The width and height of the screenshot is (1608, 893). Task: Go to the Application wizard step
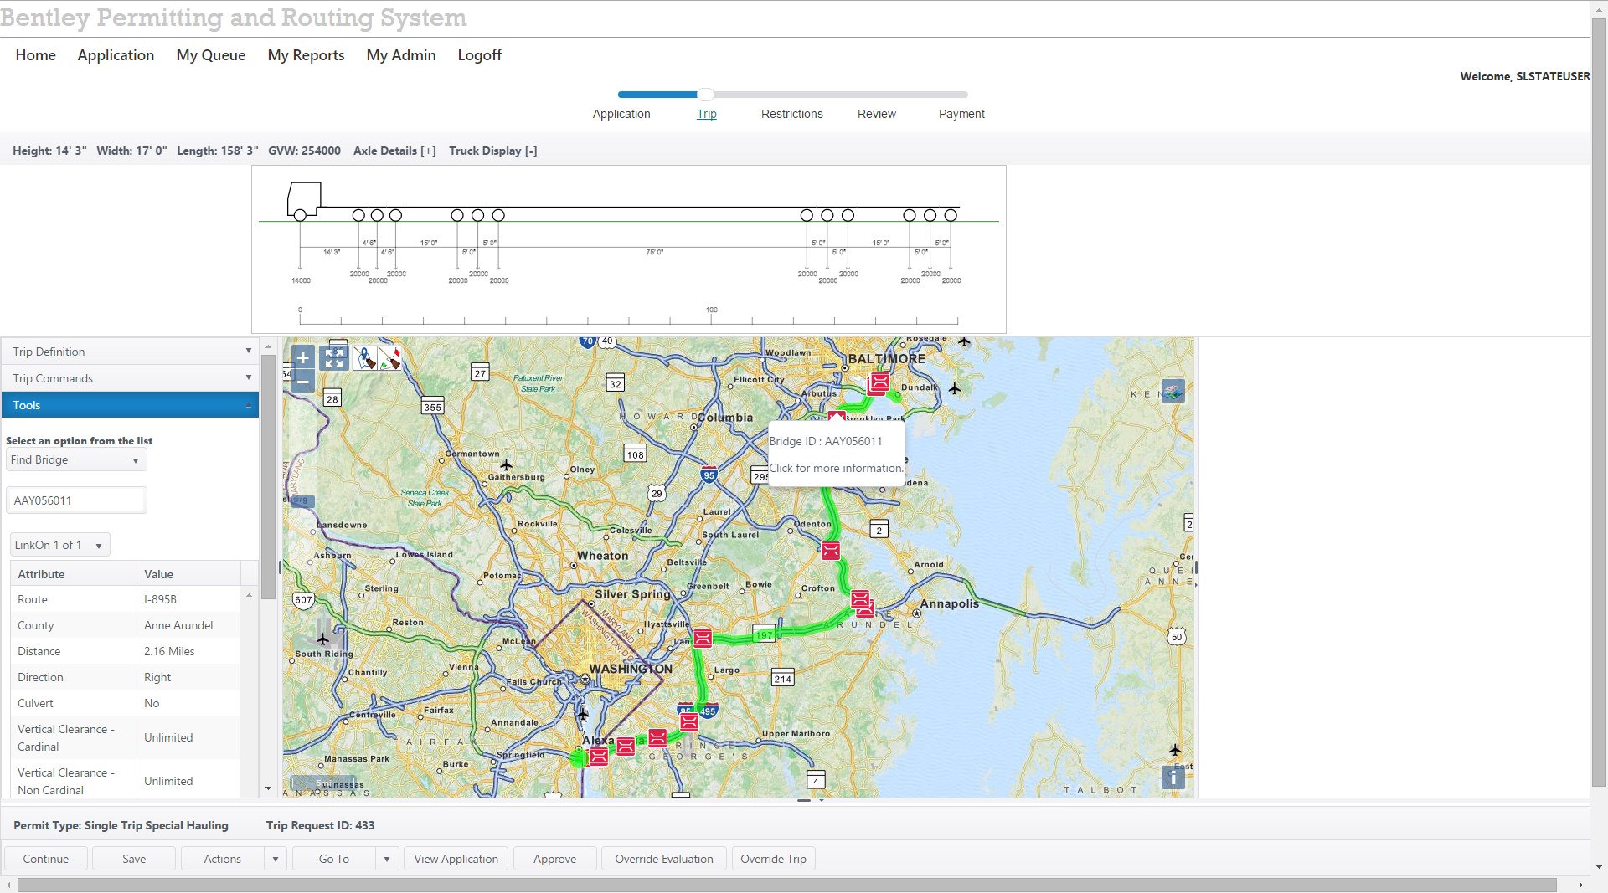[x=621, y=114]
